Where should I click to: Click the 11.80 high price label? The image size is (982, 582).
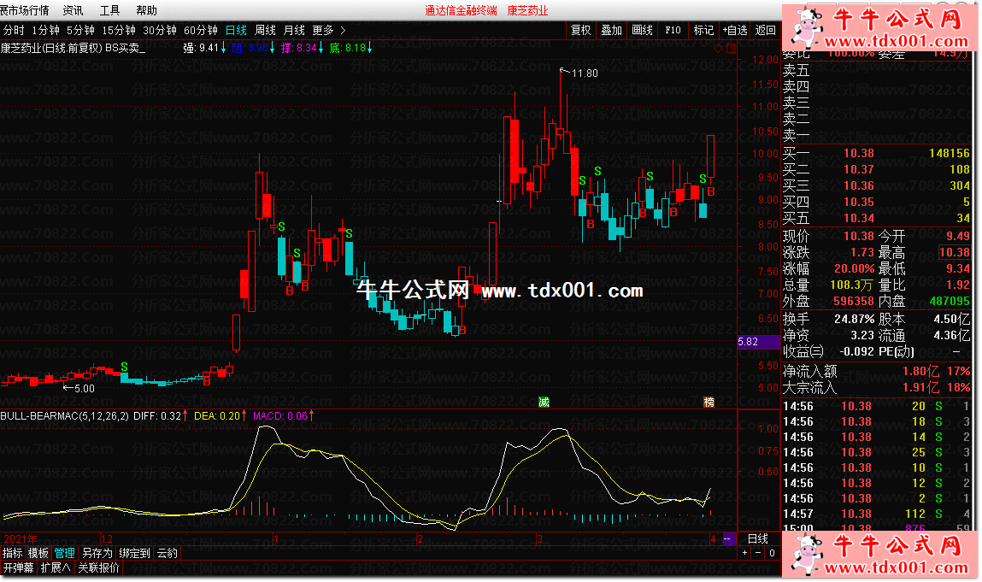point(585,73)
